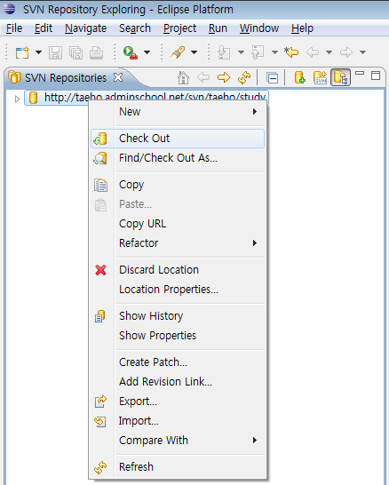
Task: Close the SVN Repositories view tab
Action: click(x=118, y=77)
